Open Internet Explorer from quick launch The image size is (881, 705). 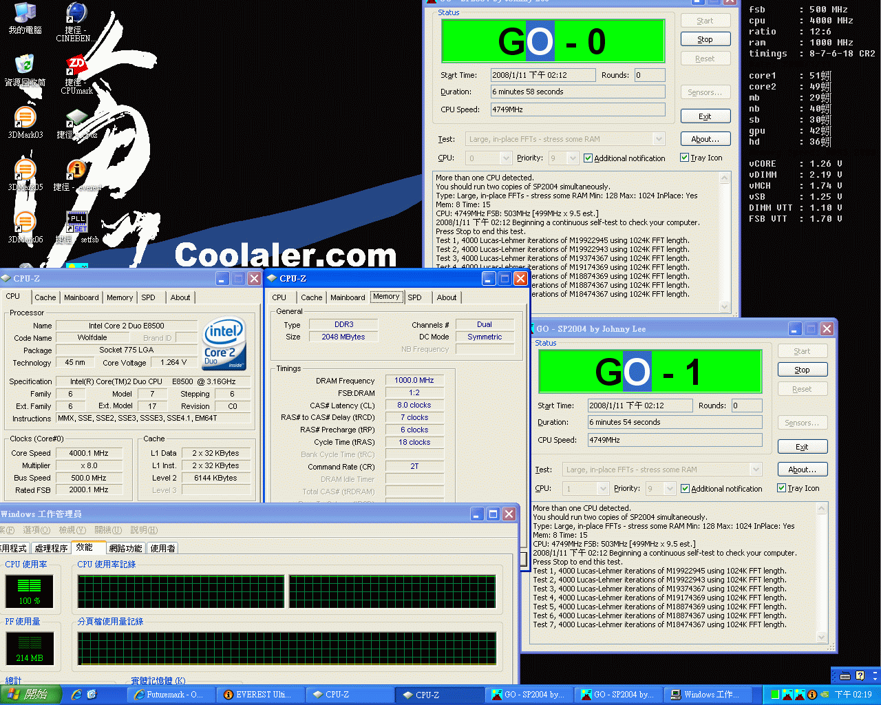(76, 695)
